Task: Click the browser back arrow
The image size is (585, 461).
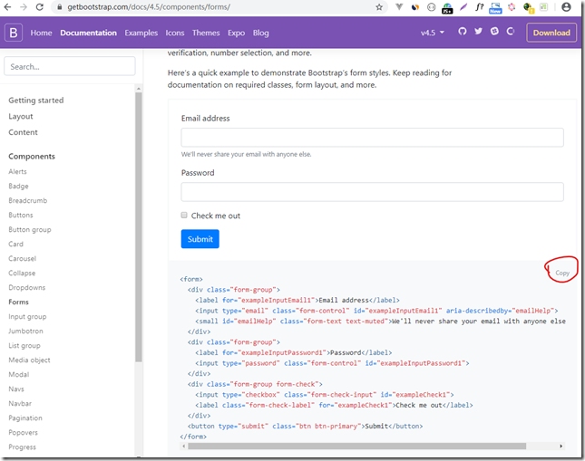Action: (x=7, y=7)
